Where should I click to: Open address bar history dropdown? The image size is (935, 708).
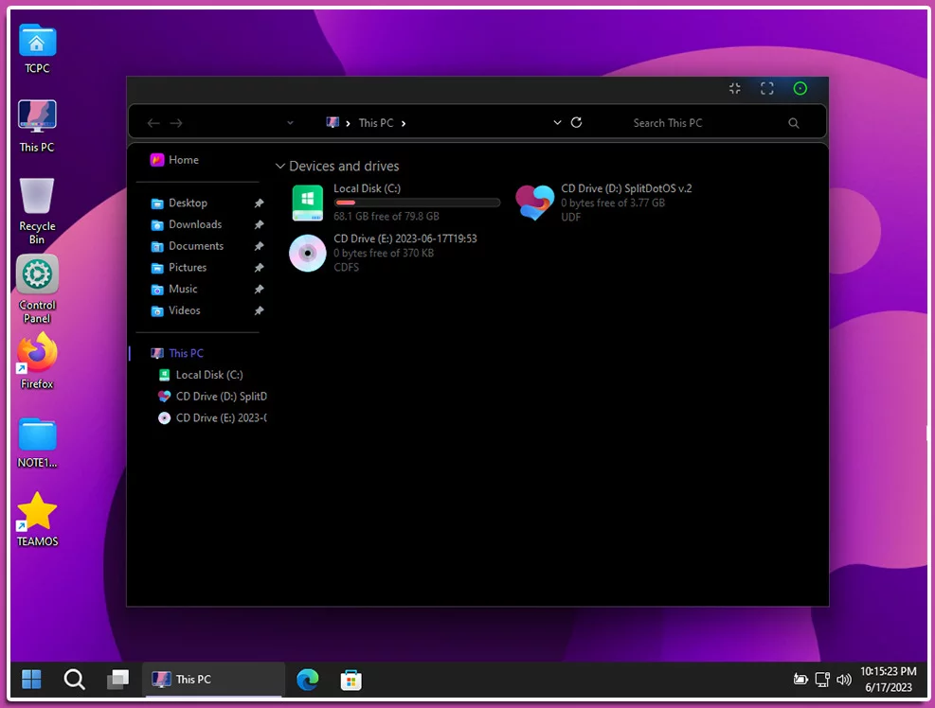point(557,122)
